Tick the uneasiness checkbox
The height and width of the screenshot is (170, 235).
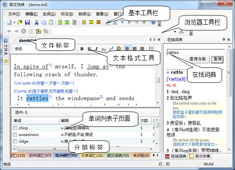[15, 135]
